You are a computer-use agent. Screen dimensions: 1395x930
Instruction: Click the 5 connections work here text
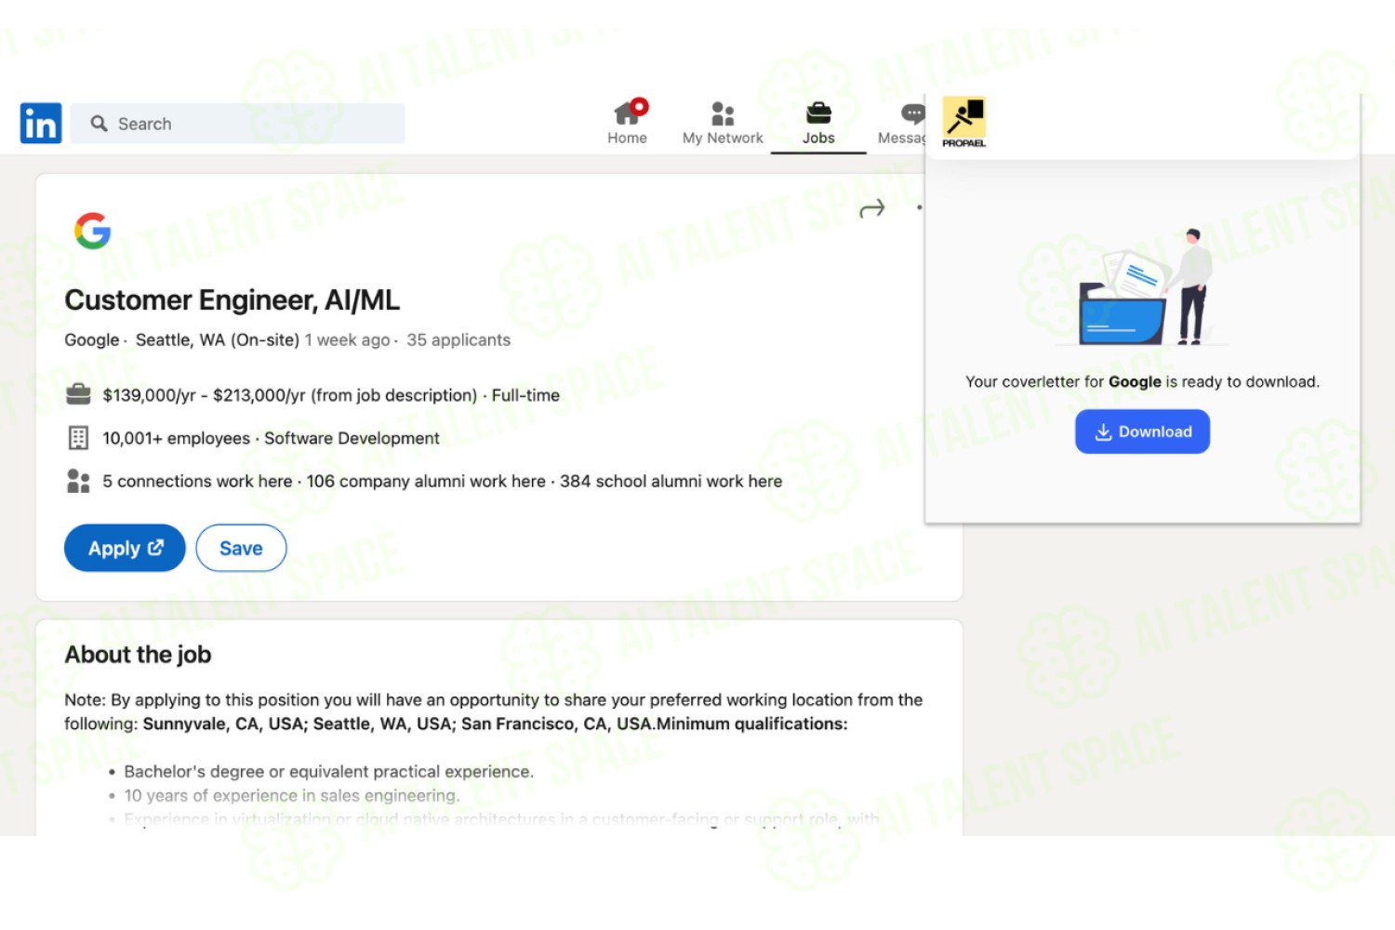(197, 481)
